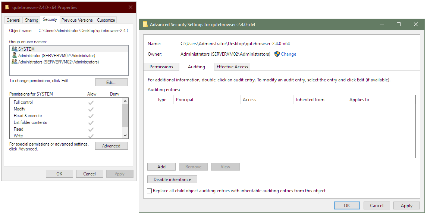Check Replace all child object auditing entries
427x215 pixels.
pos(149,191)
